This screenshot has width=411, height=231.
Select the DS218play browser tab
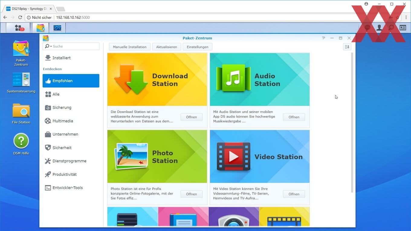point(29,9)
